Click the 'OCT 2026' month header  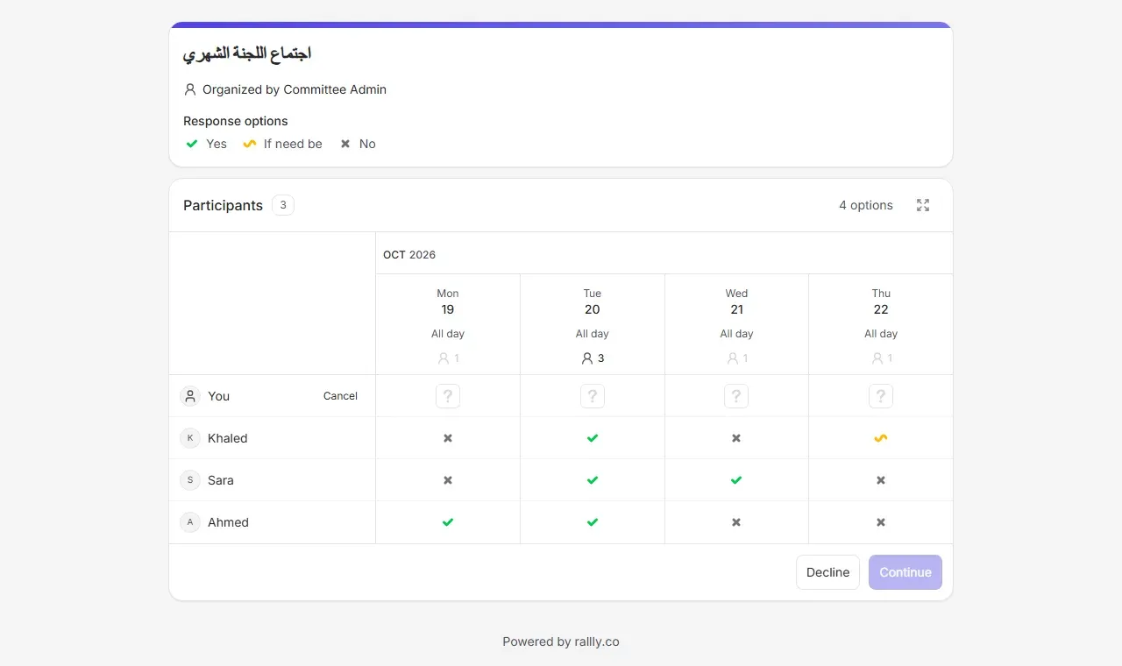pos(409,255)
